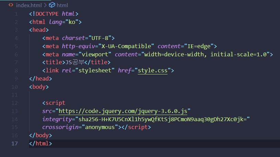Click the HTML file icon in breadcrumb
This screenshot has height=157, width=280.
11,5
